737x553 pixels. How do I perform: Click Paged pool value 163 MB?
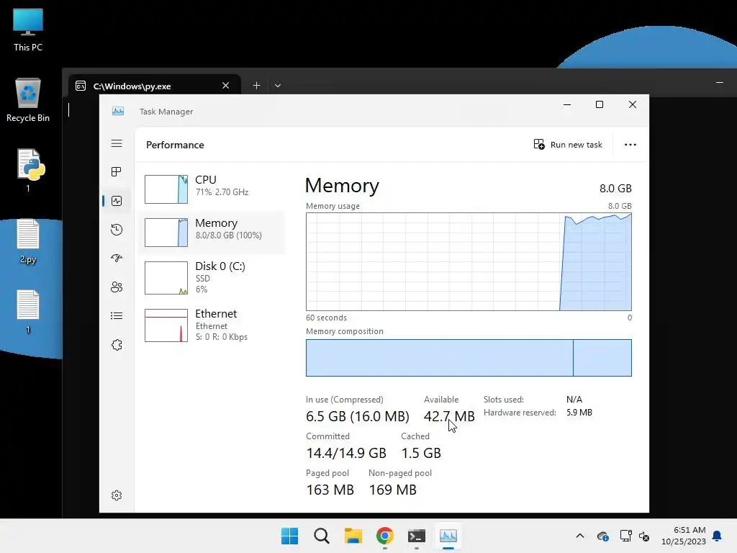click(x=330, y=490)
